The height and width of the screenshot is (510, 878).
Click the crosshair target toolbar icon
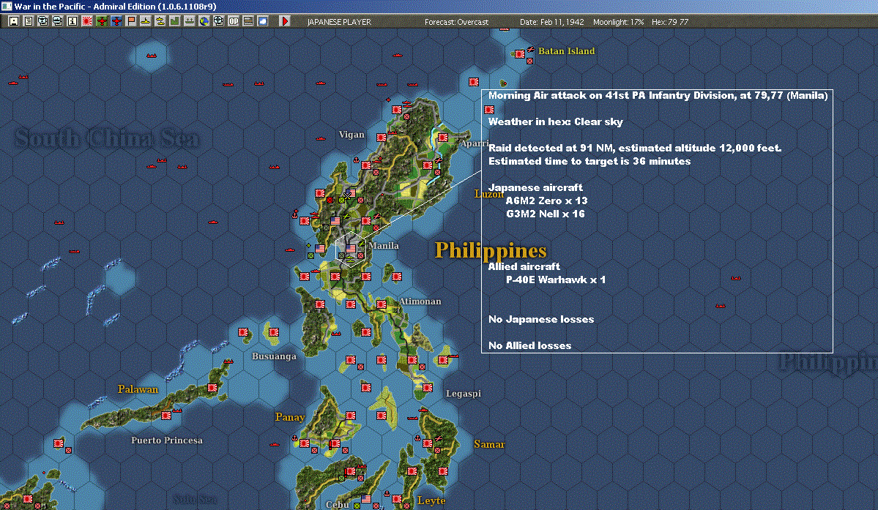point(219,20)
